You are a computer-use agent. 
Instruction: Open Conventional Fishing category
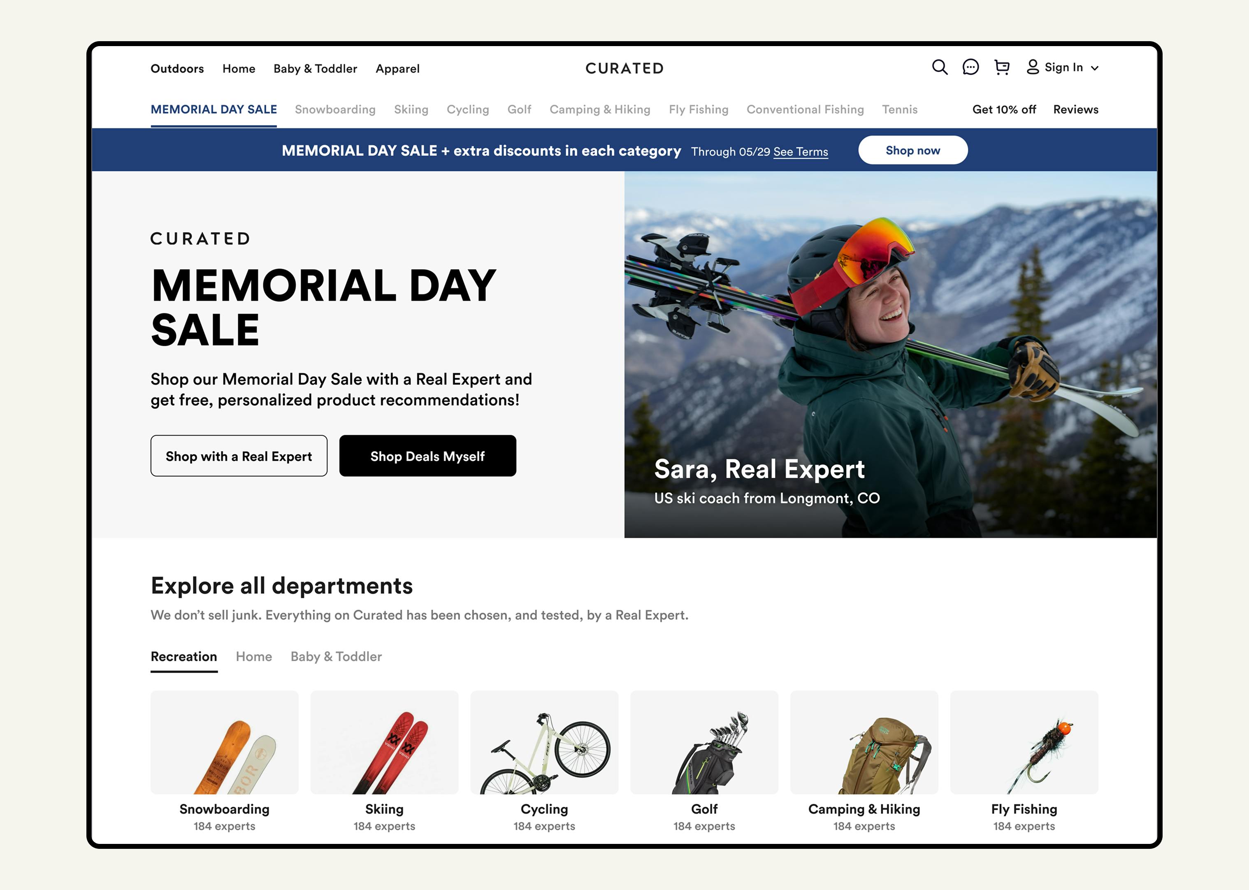point(805,110)
